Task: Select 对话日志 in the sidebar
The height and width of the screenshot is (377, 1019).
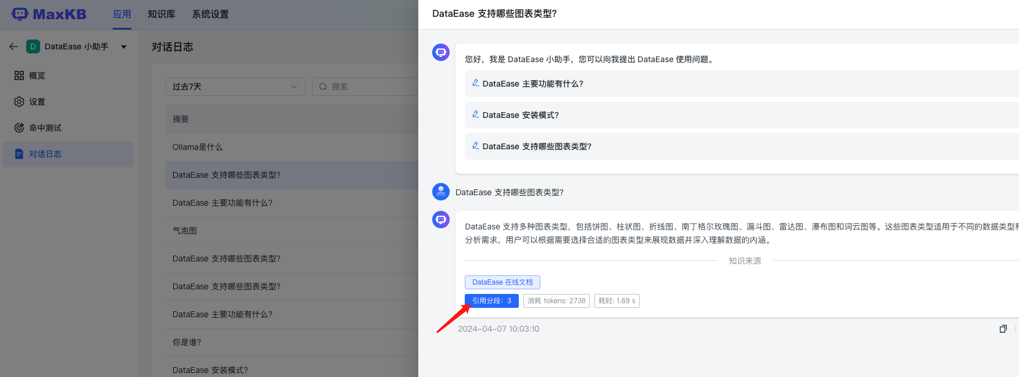Action: click(x=68, y=154)
